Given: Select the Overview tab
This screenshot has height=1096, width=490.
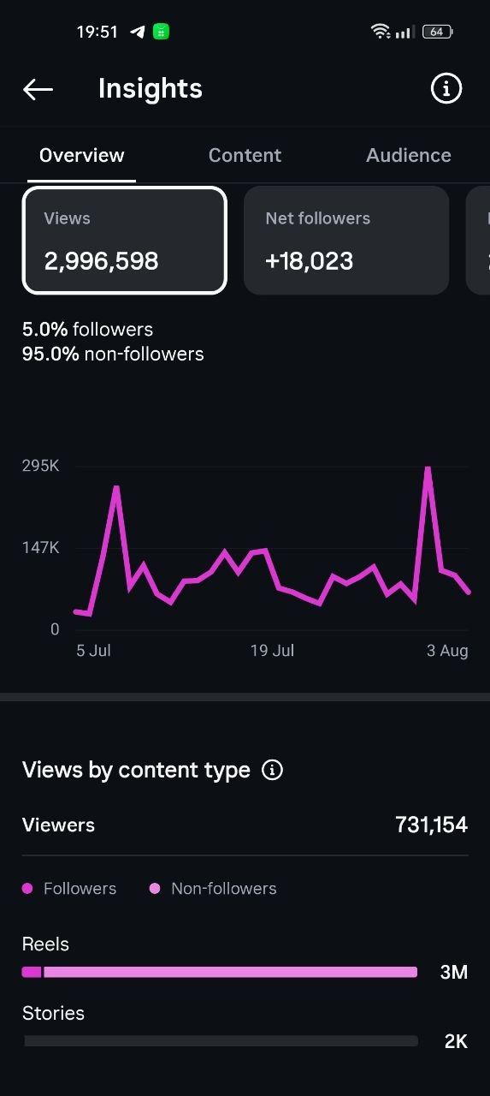Looking at the screenshot, I should coord(82,155).
